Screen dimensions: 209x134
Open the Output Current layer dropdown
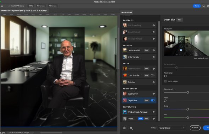pyautogui.click(x=172, y=128)
